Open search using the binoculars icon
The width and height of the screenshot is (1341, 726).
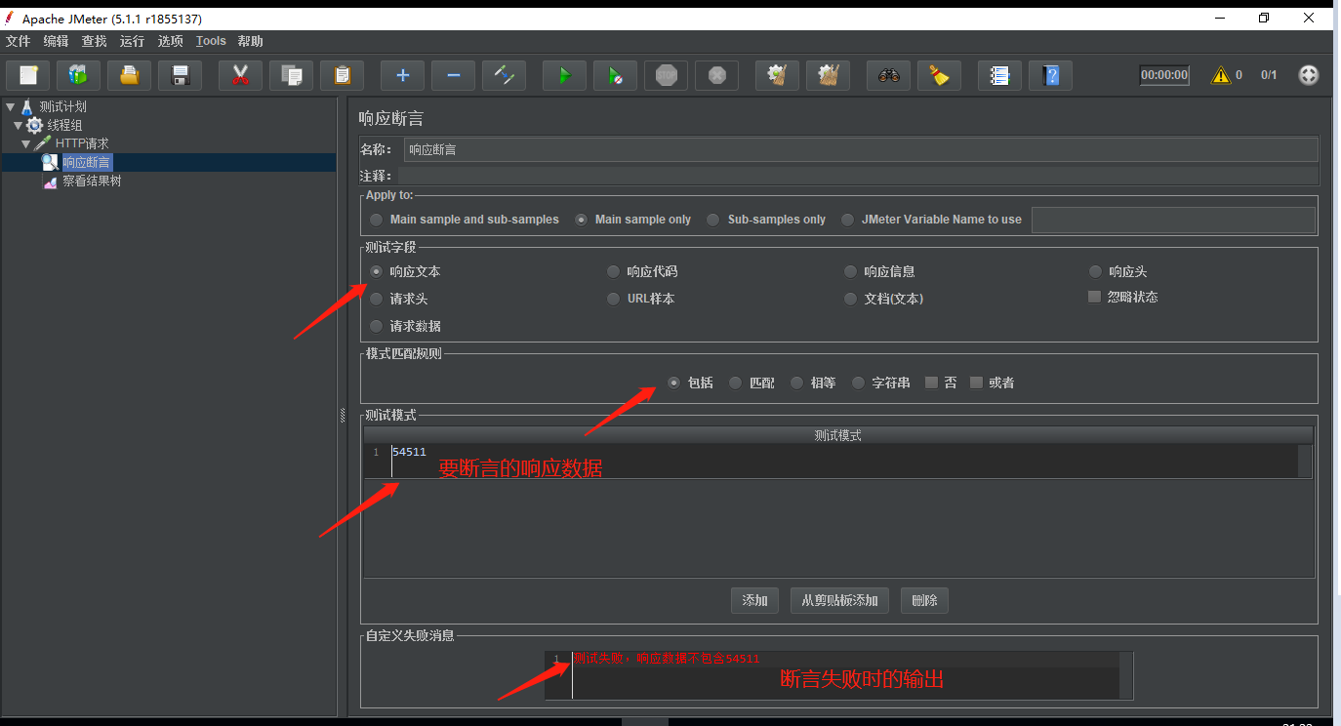click(888, 75)
